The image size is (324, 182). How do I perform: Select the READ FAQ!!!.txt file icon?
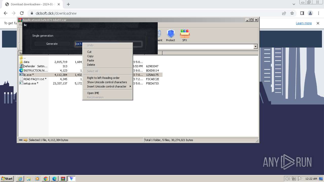click(21, 79)
